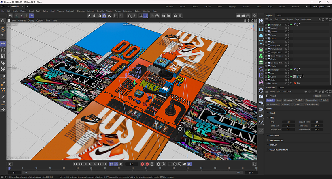Toggle the X axis lock icon
The image size is (332, 179).
pyautogui.click(x=16, y=15)
